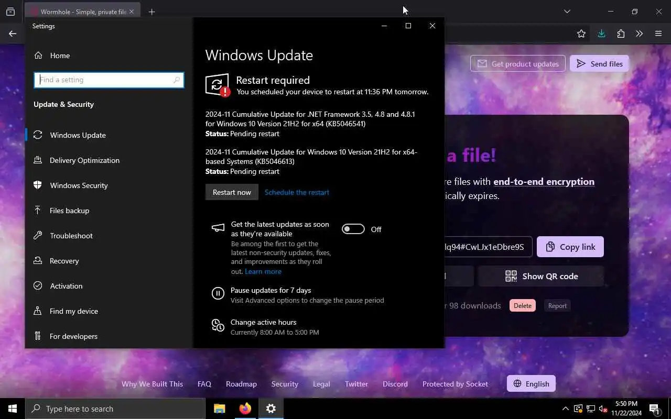Image resolution: width=671 pixels, height=419 pixels.
Task: Open the Legal footer link
Action: click(x=321, y=384)
